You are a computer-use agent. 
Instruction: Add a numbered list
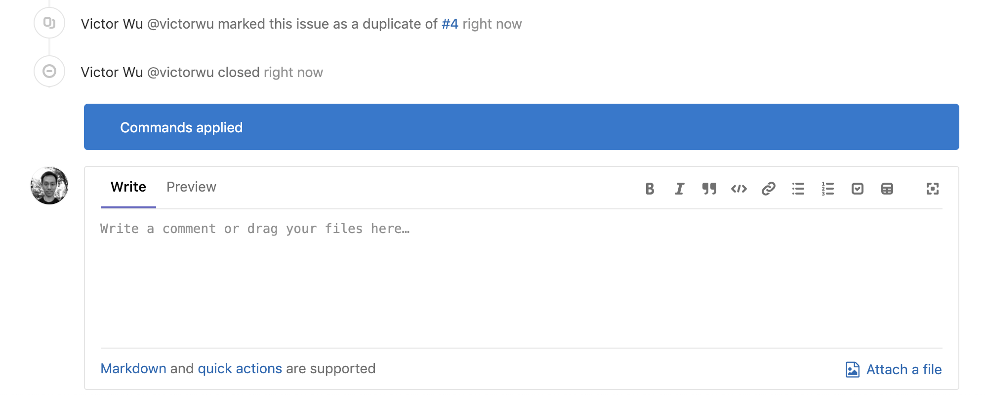click(x=828, y=189)
